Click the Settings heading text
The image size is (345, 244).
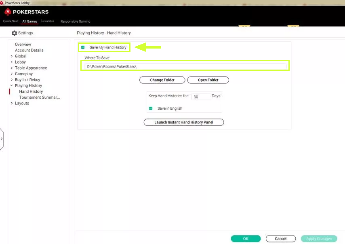pos(25,33)
